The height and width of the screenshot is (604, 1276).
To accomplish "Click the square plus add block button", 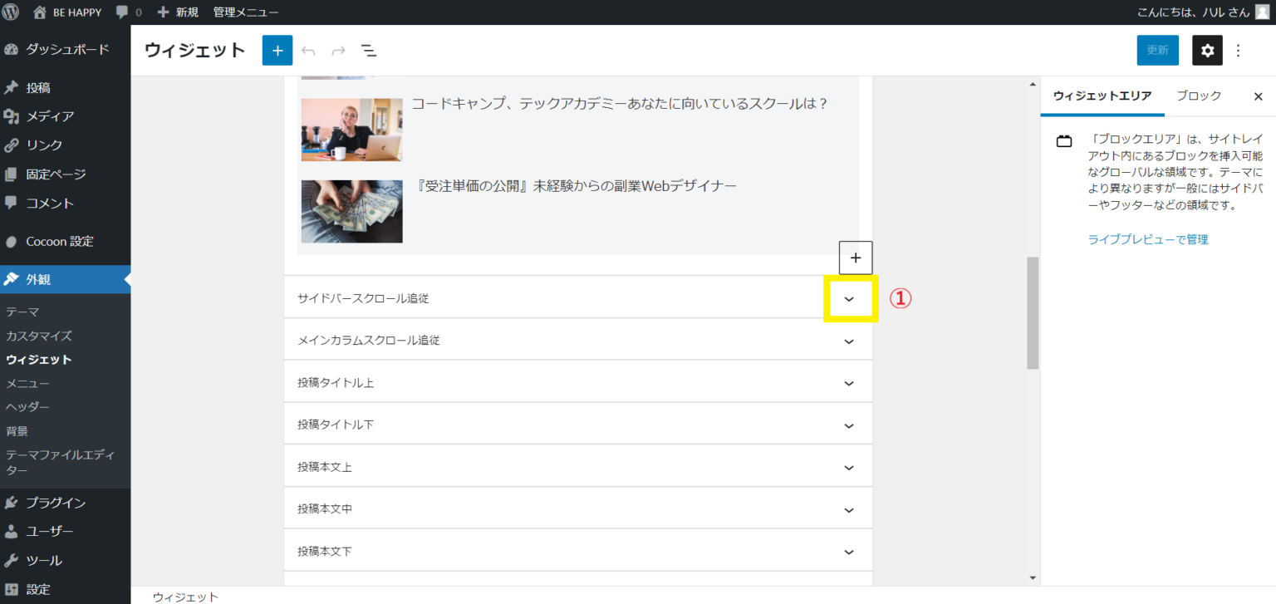I will point(856,258).
